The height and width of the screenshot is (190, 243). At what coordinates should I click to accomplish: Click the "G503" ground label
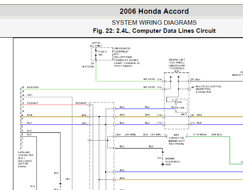pyautogui.click(x=168, y=164)
